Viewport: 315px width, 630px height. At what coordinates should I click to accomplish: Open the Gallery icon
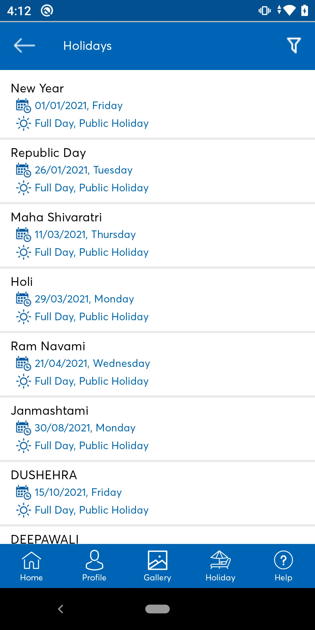157,560
